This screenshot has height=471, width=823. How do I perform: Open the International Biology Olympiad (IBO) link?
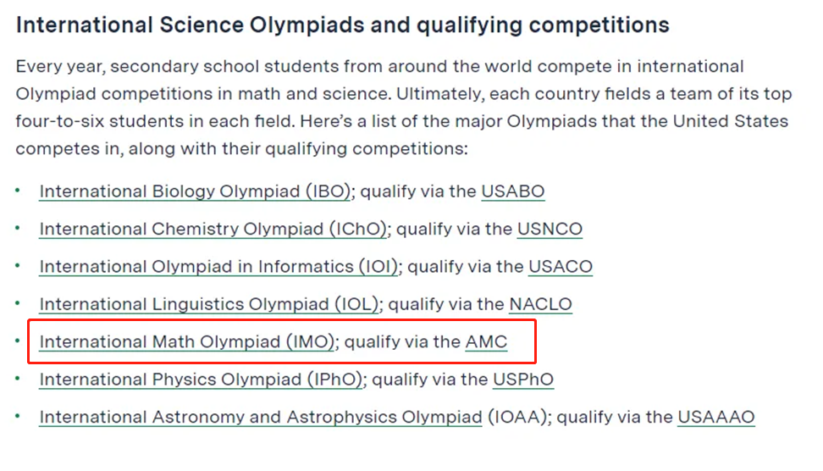[x=195, y=191]
